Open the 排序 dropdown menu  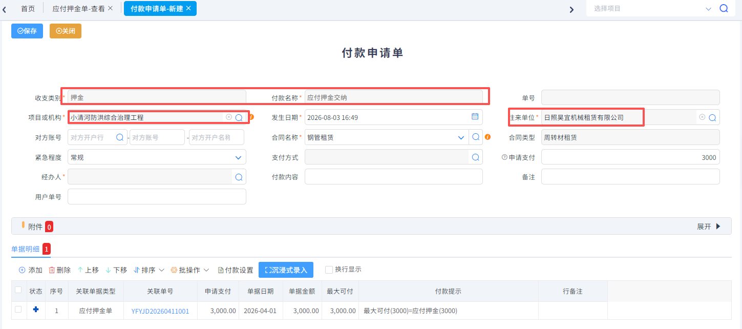click(149, 270)
